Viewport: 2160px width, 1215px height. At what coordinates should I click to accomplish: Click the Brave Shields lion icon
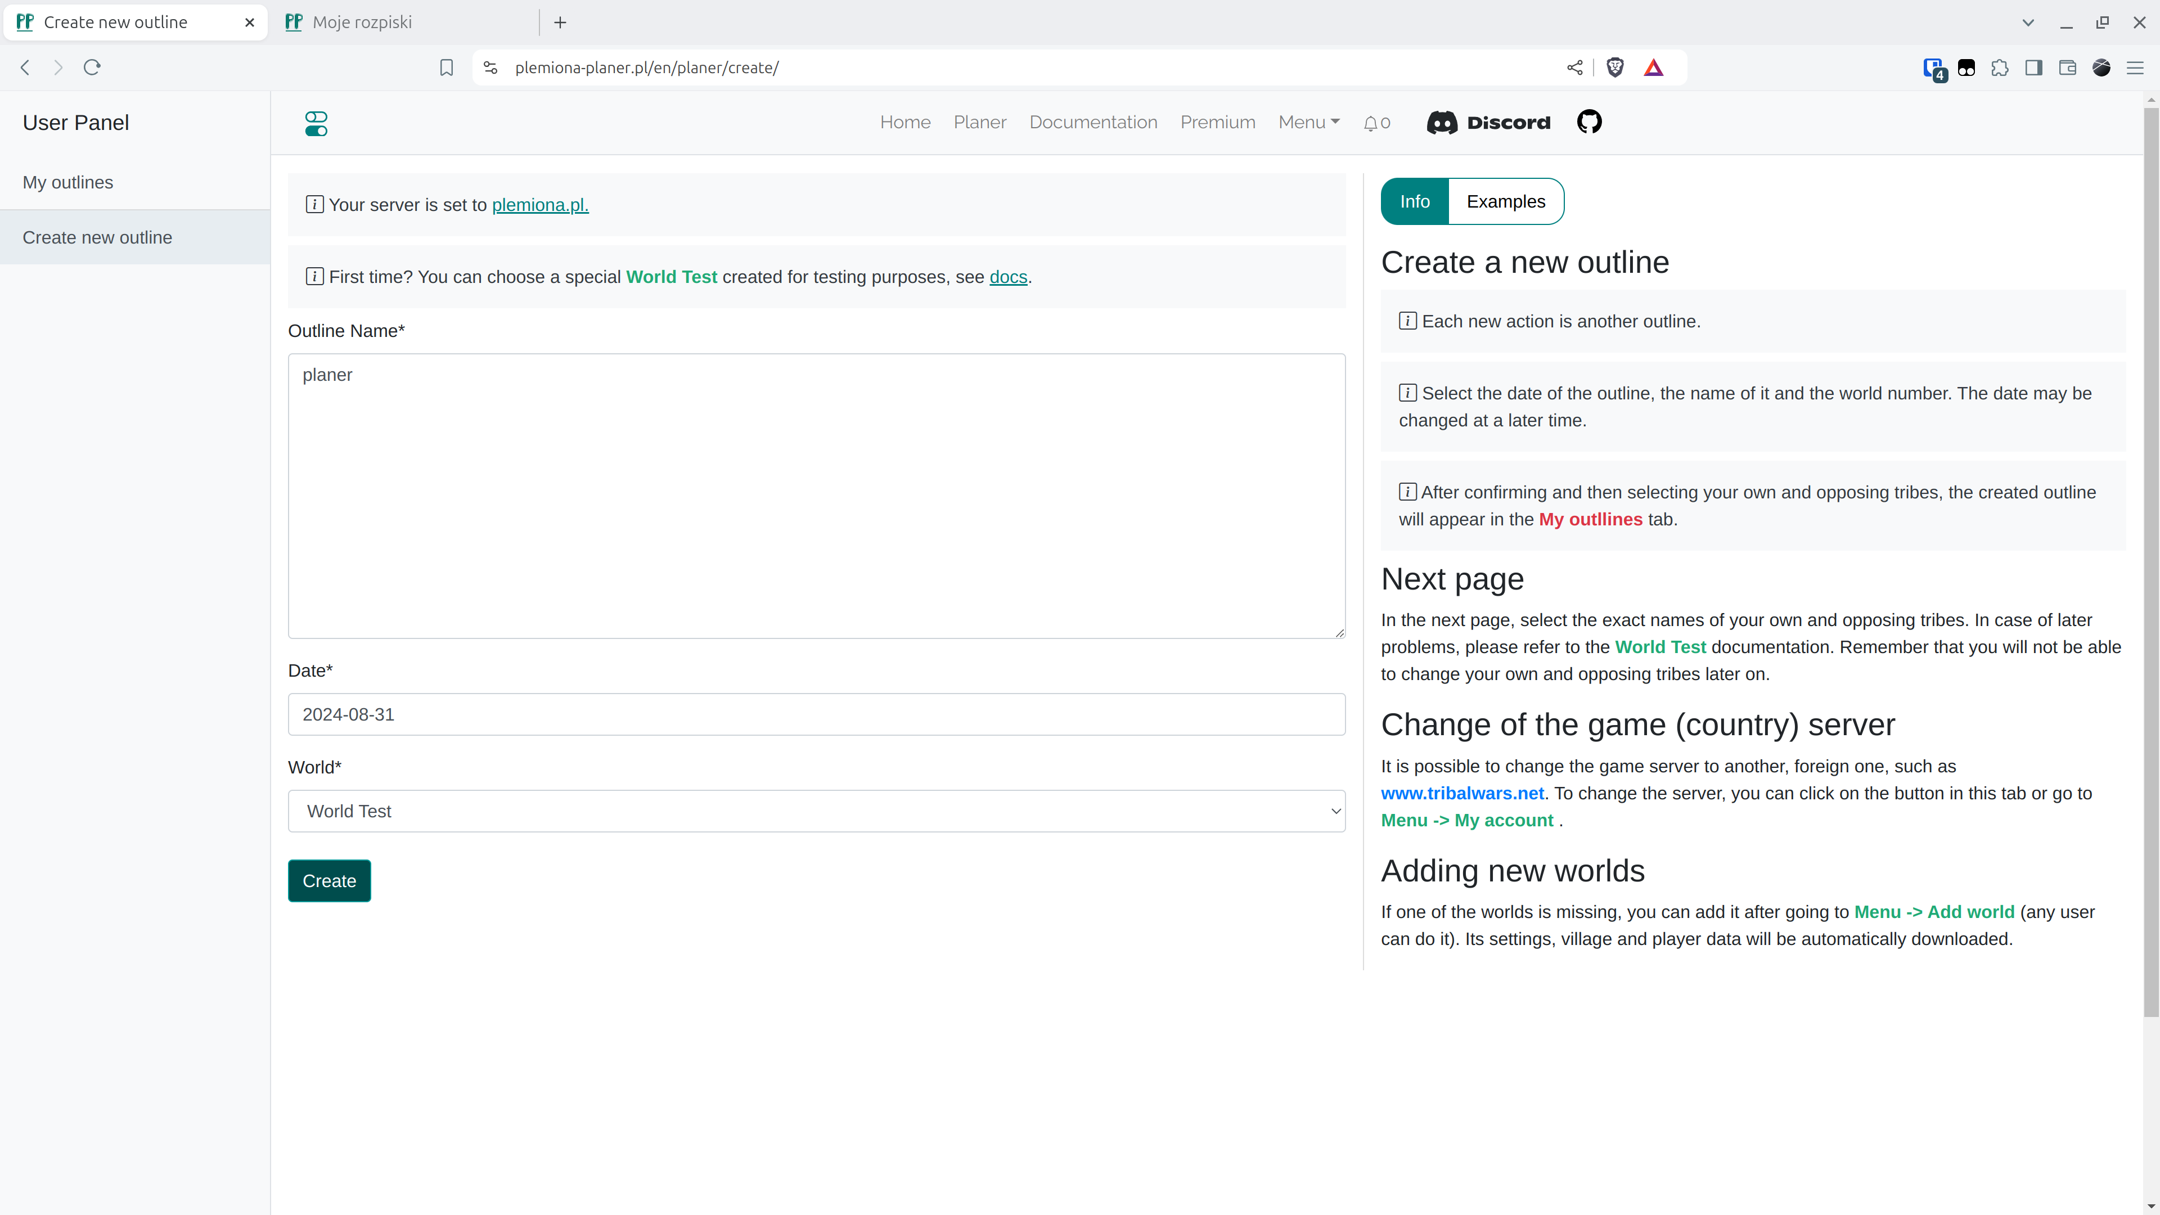1615,68
